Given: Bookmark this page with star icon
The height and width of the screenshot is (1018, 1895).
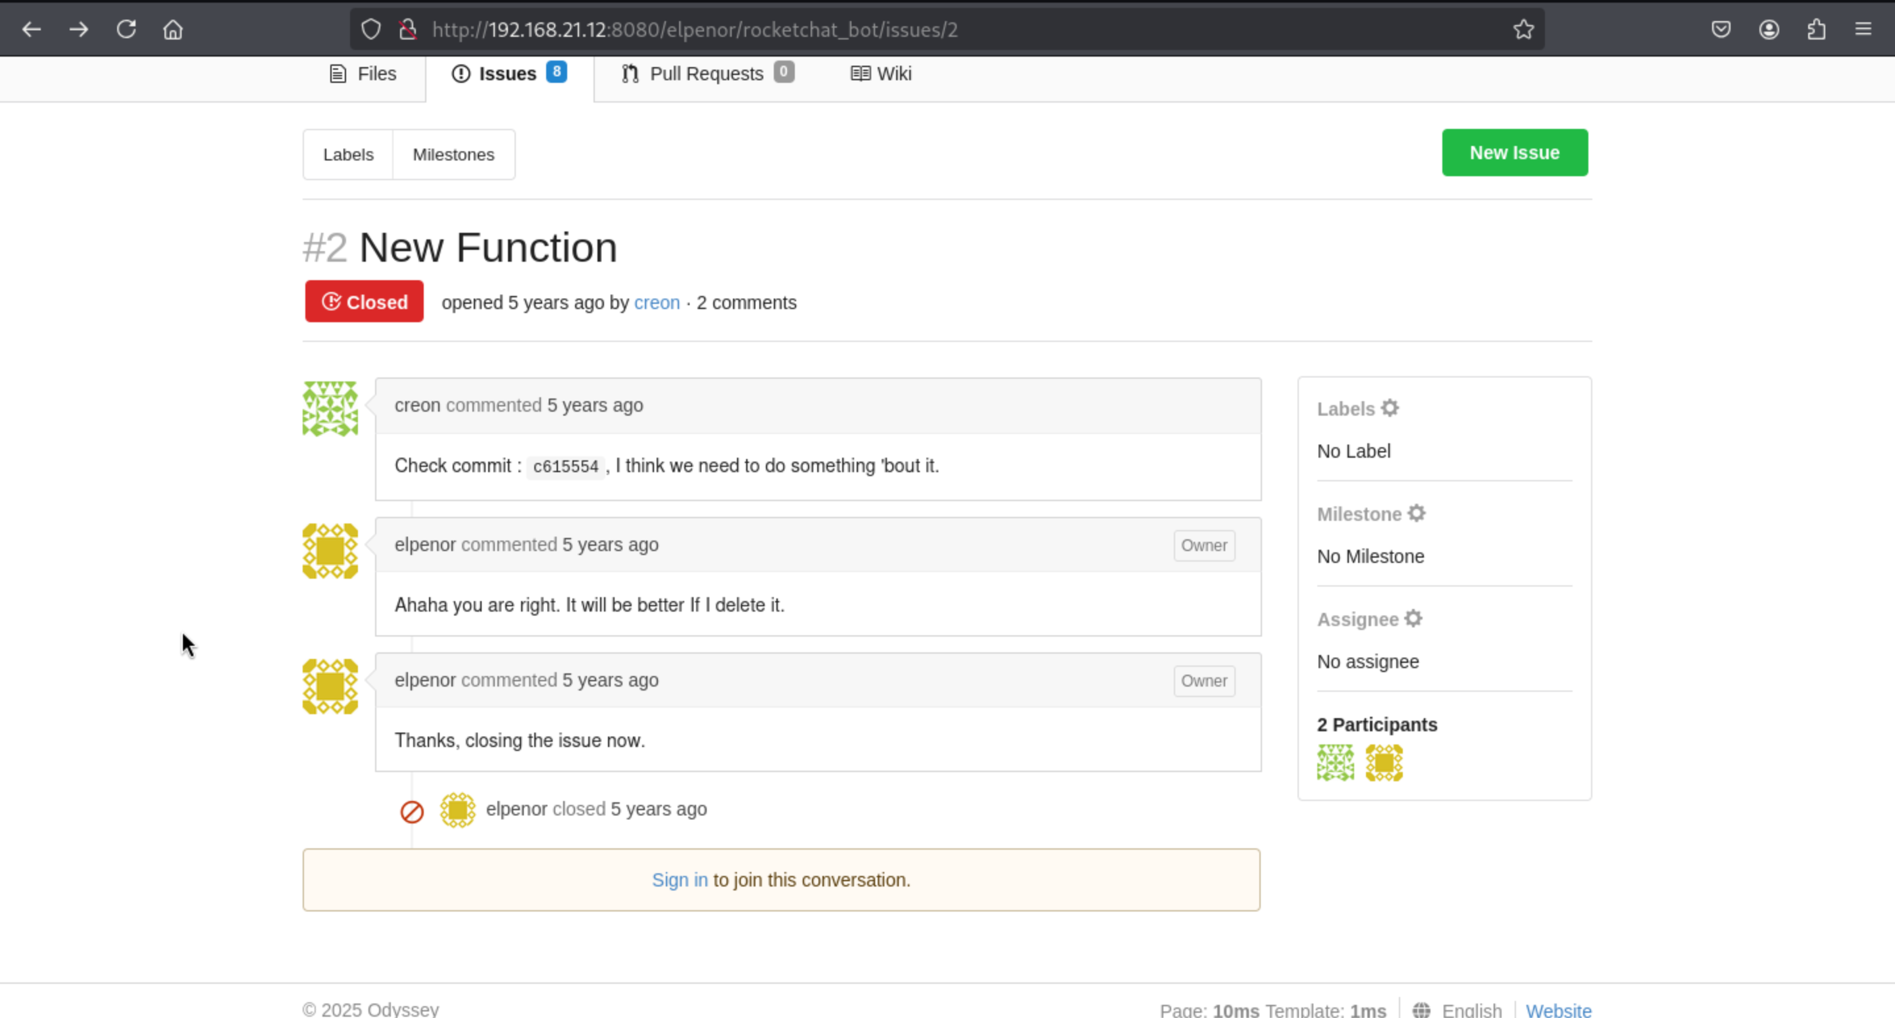Looking at the screenshot, I should pyautogui.click(x=1523, y=30).
